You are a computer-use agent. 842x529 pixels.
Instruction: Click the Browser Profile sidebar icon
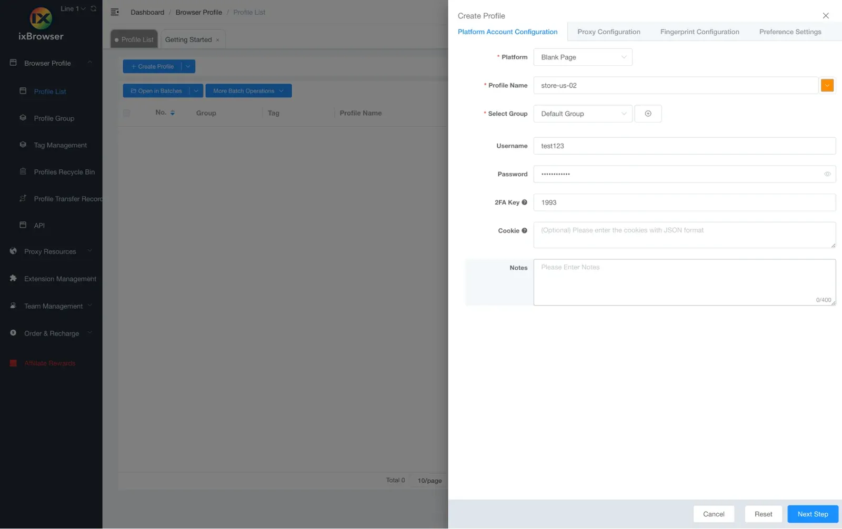coord(13,63)
